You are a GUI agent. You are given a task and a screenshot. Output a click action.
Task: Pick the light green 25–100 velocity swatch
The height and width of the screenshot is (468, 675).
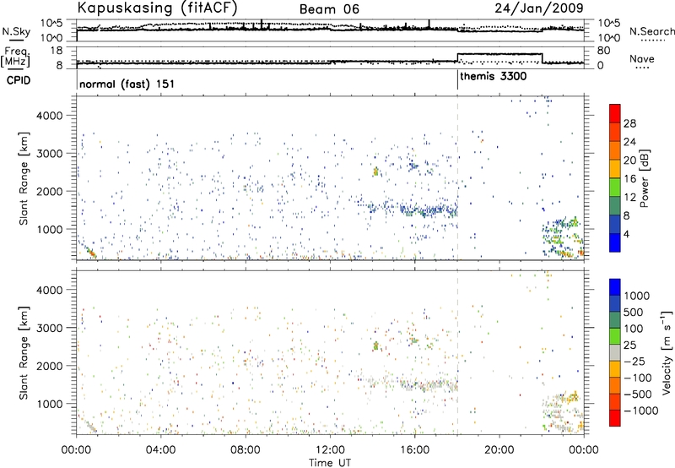[x=615, y=336]
